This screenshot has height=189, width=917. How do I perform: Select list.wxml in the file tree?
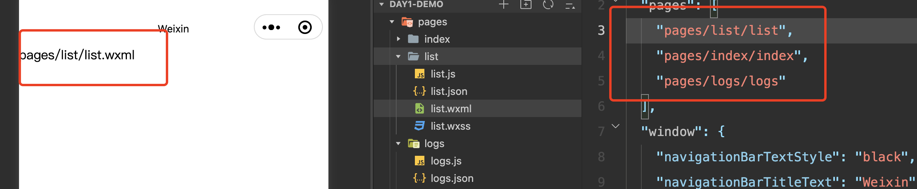[x=451, y=109]
